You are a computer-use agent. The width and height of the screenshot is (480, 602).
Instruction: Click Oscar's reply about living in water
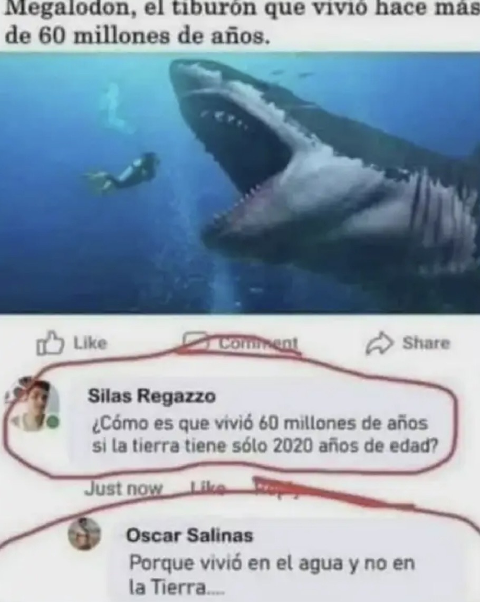[x=272, y=575]
